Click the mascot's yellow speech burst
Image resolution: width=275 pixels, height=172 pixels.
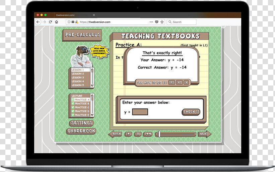coord(99,51)
